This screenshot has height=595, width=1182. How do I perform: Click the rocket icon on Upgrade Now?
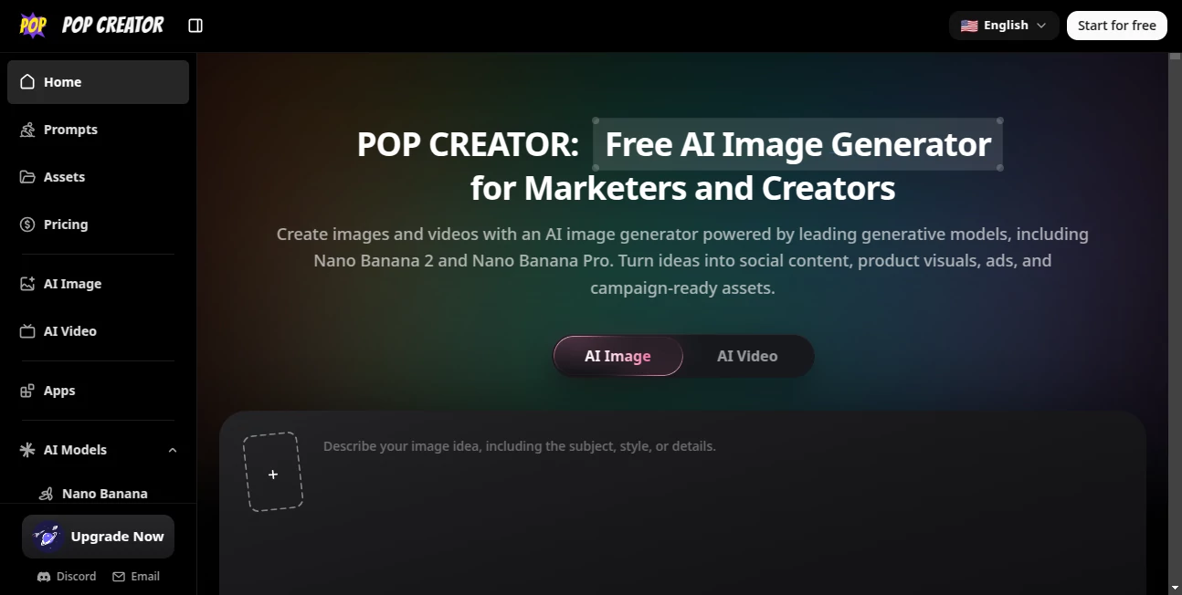[x=47, y=537]
